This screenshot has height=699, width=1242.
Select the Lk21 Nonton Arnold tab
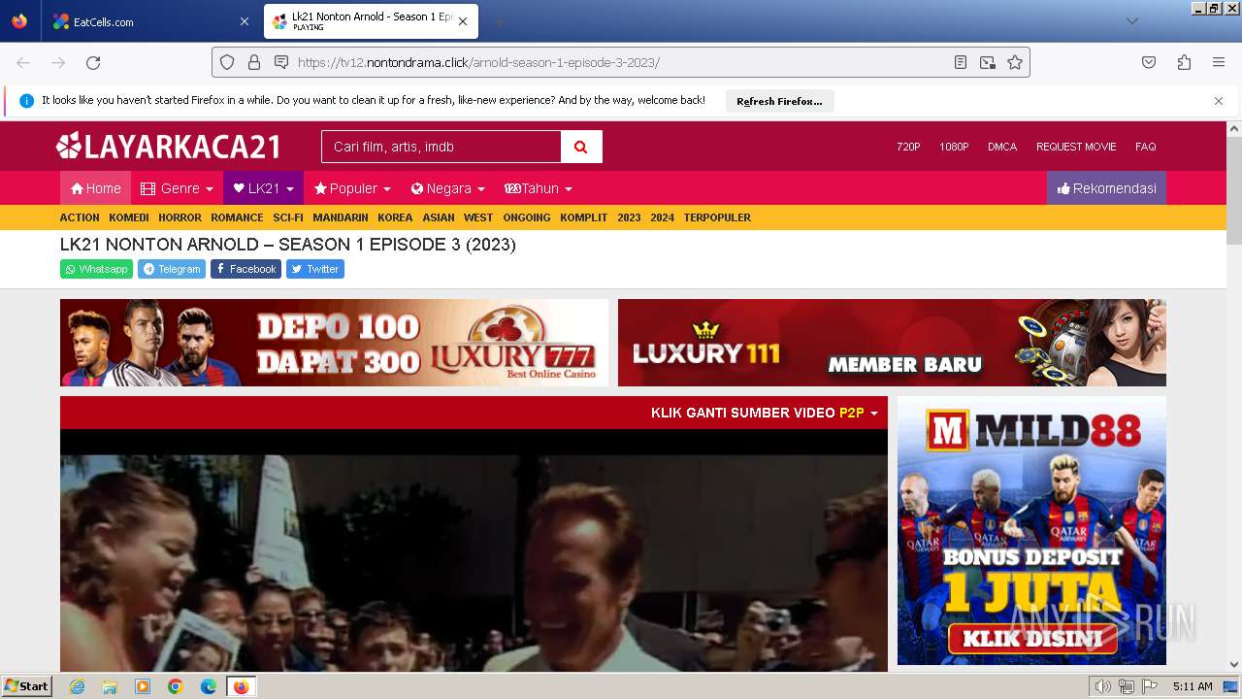[371, 21]
